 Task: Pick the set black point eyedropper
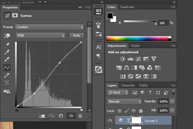click(x=7, y=45)
